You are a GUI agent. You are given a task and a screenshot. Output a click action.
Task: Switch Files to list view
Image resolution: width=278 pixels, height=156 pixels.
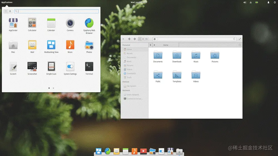point(143,39)
